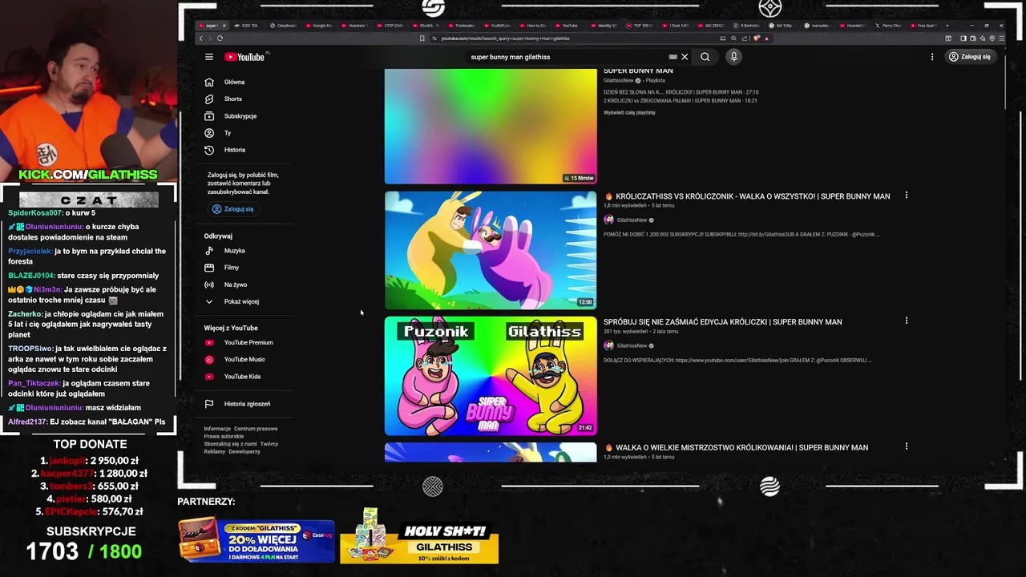The width and height of the screenshot is (1026, 577).
Task: Open a new browser tab with plus
Action: pyautogui.click(x=947, y=26)
